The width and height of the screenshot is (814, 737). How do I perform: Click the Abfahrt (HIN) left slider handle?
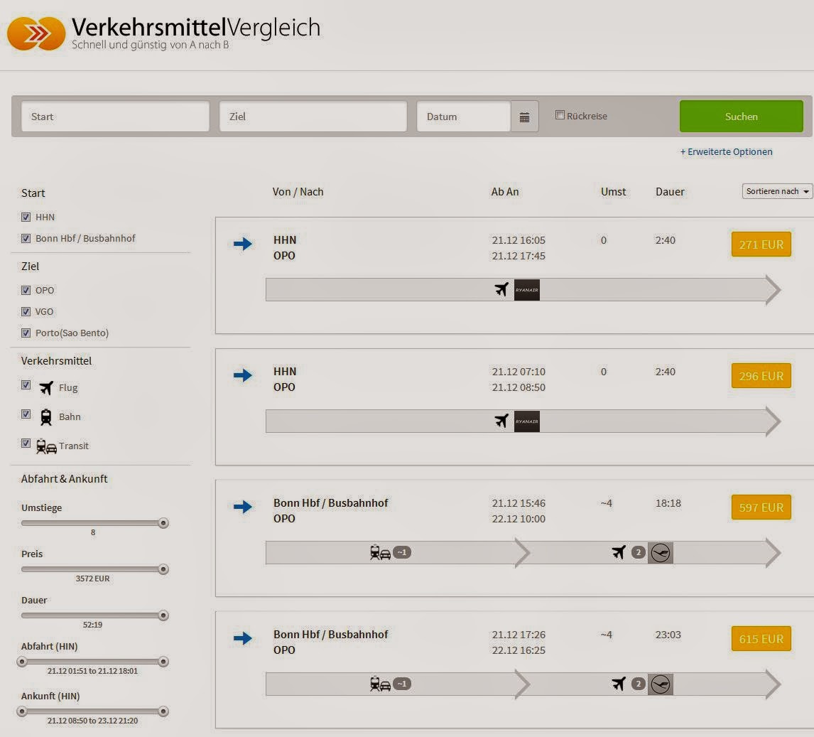point(22,662)
